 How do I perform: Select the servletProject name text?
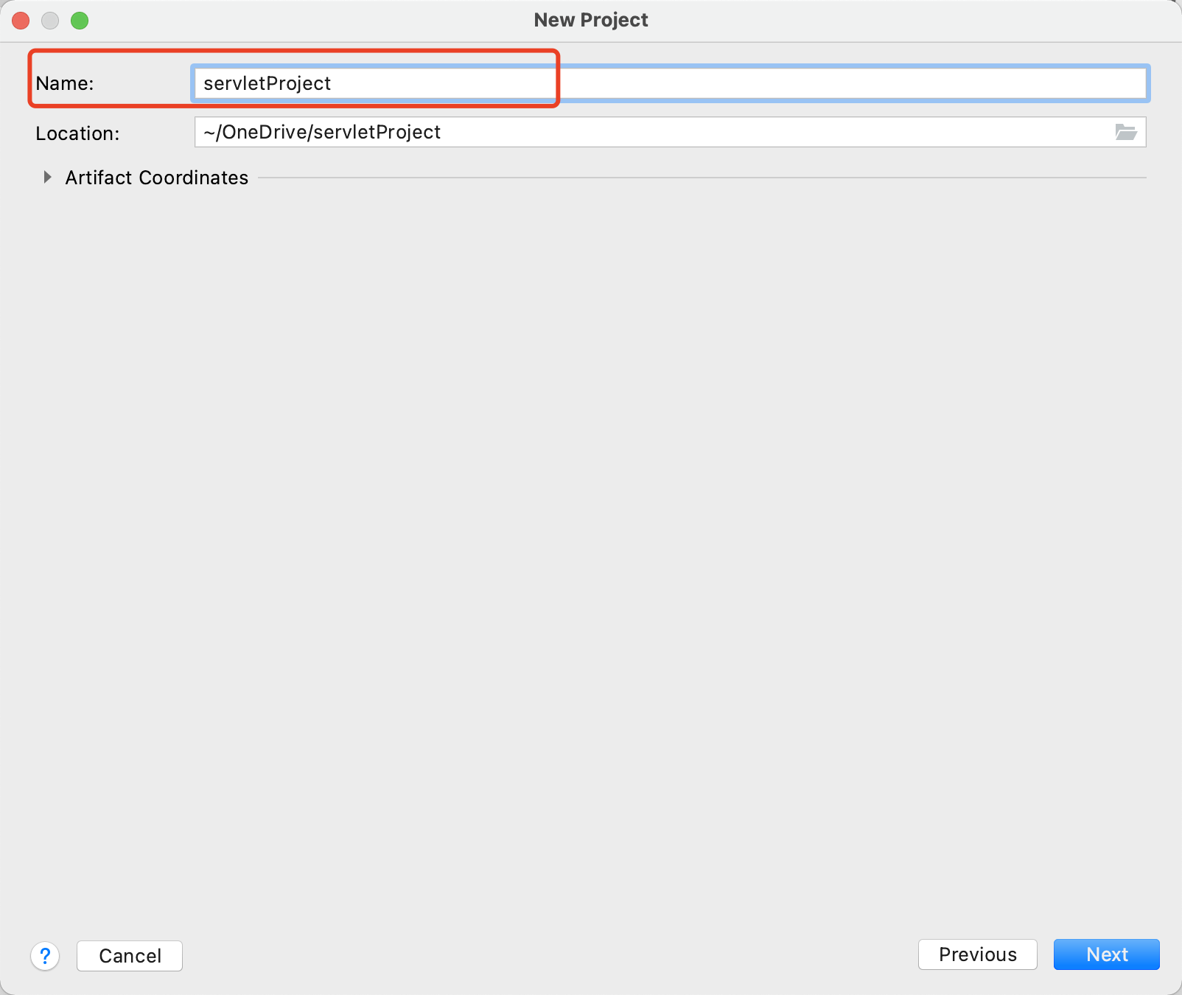click(x=265, y=83)
